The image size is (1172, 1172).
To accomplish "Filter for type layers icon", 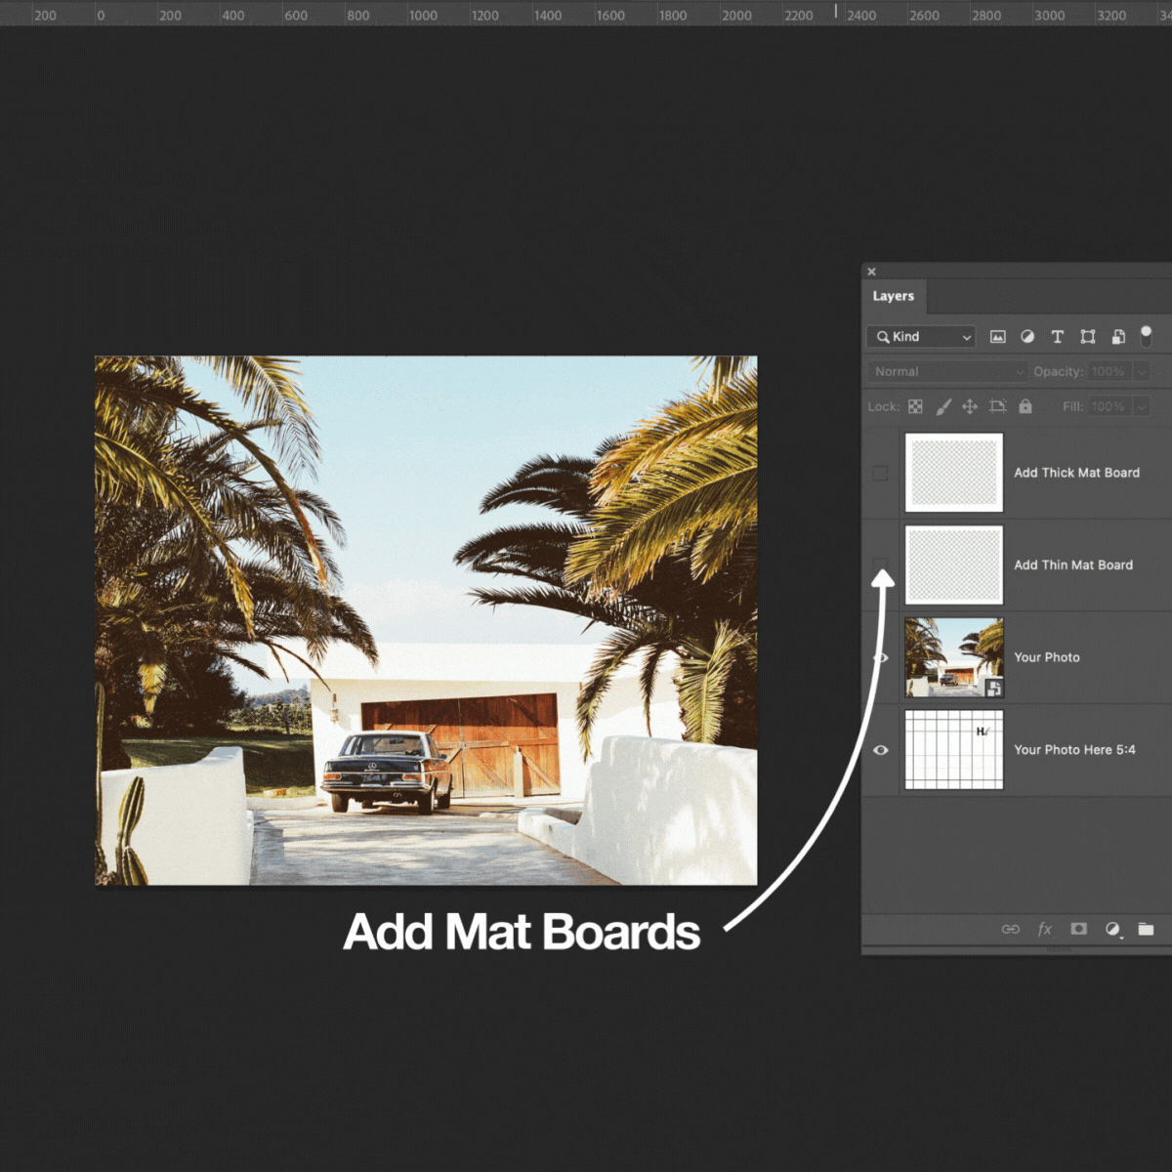I will [1057, 337].
